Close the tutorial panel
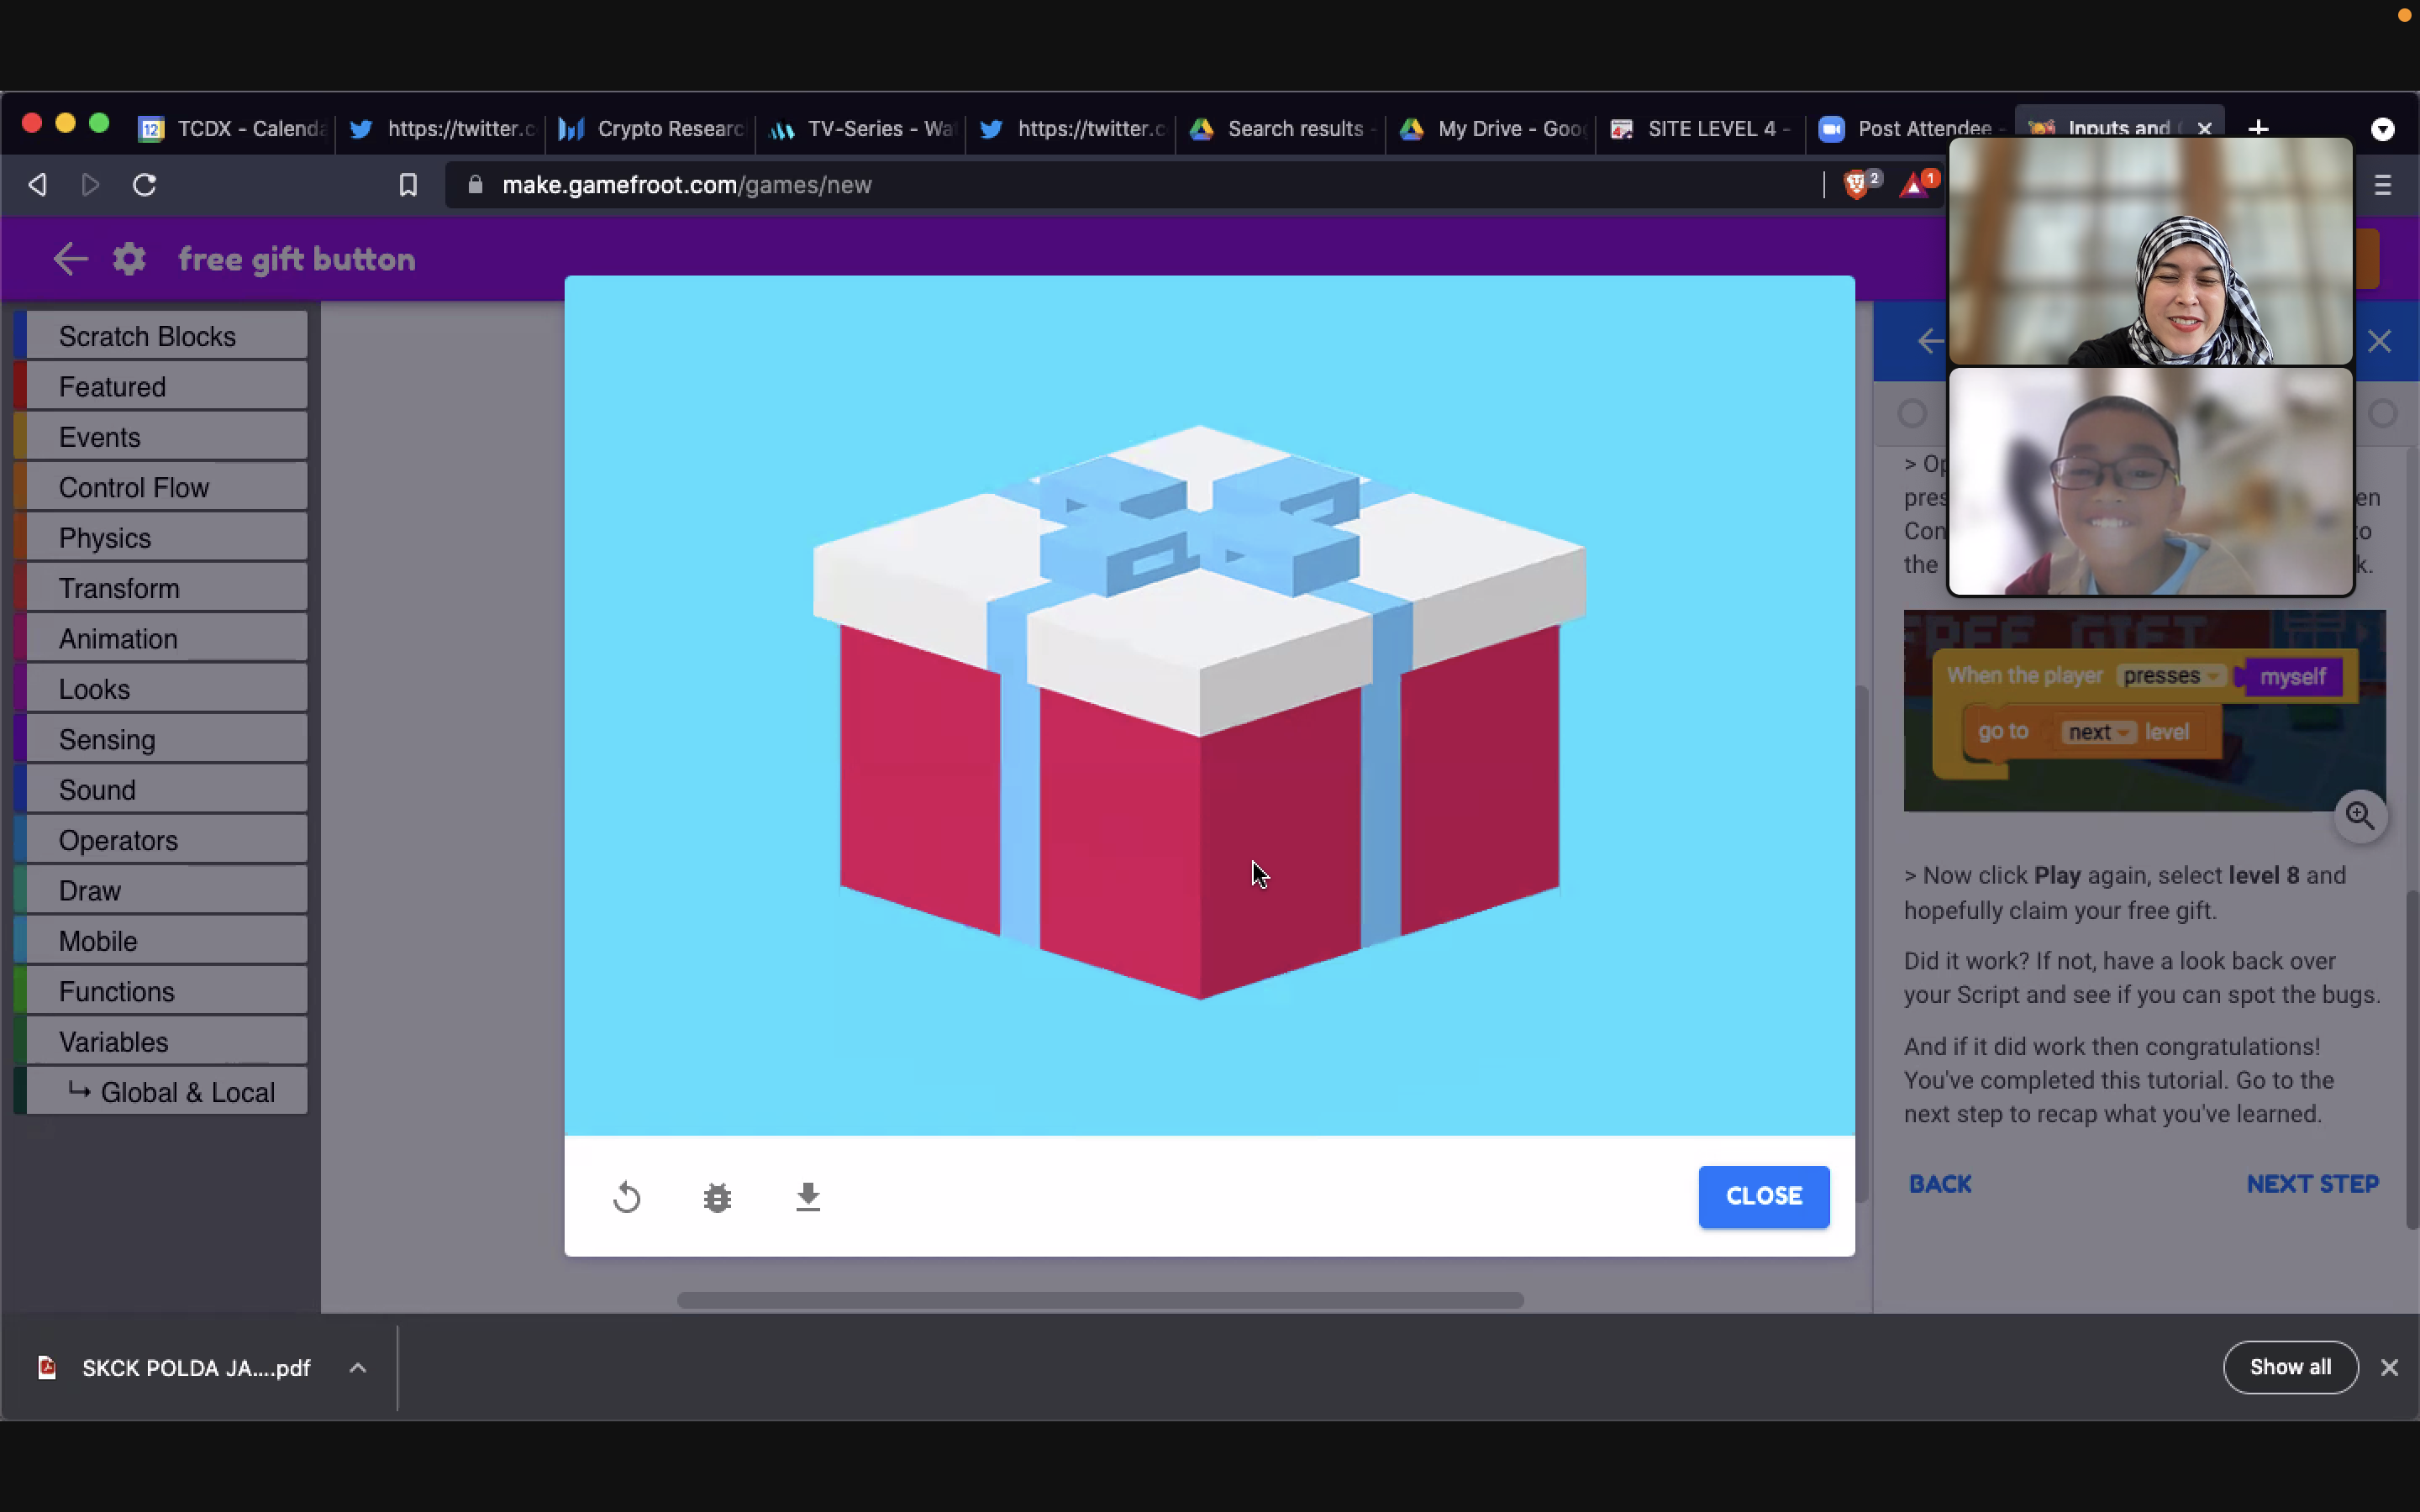This screenshot has height=1512, width=2420. [x=2379, y=341]
